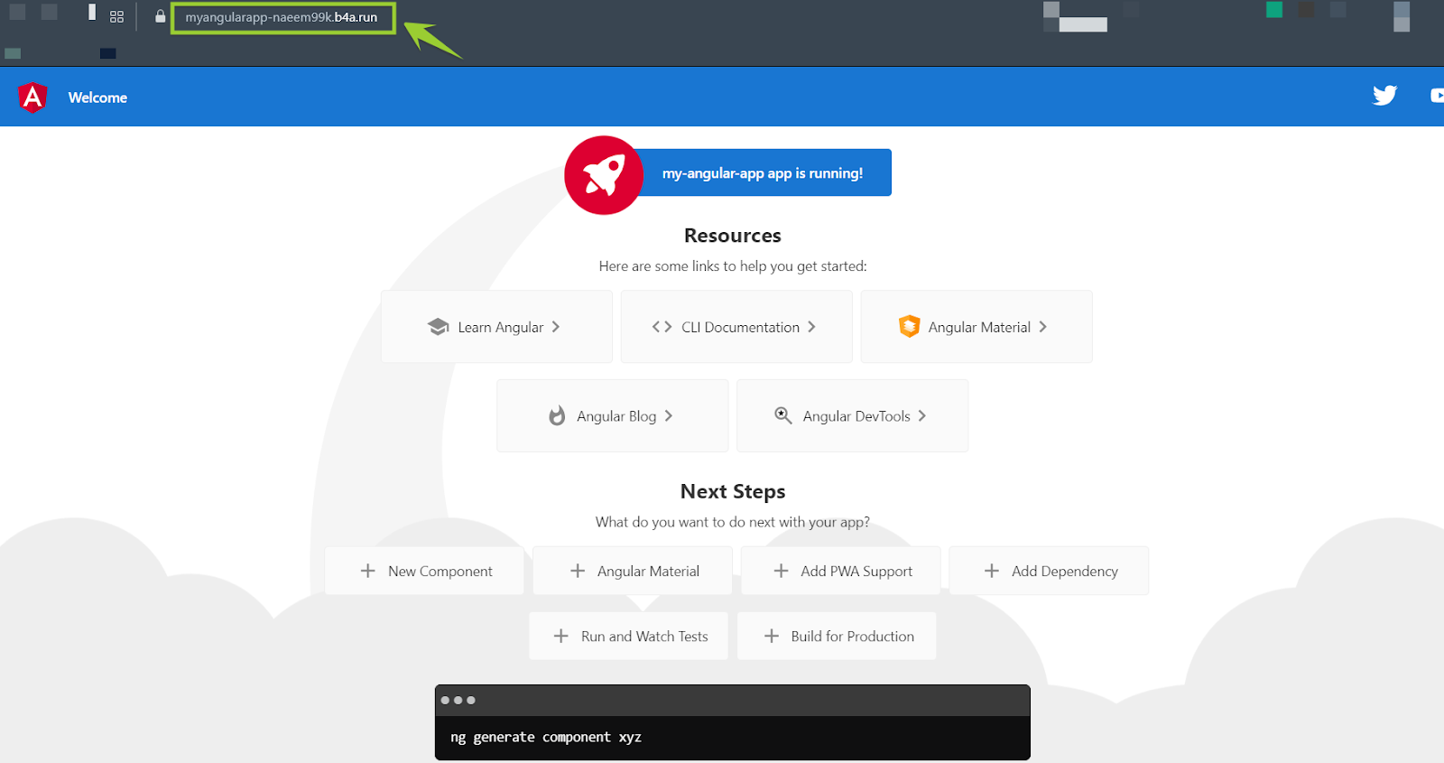Click the chevron on the CLI Documentation card

[811, 327]
